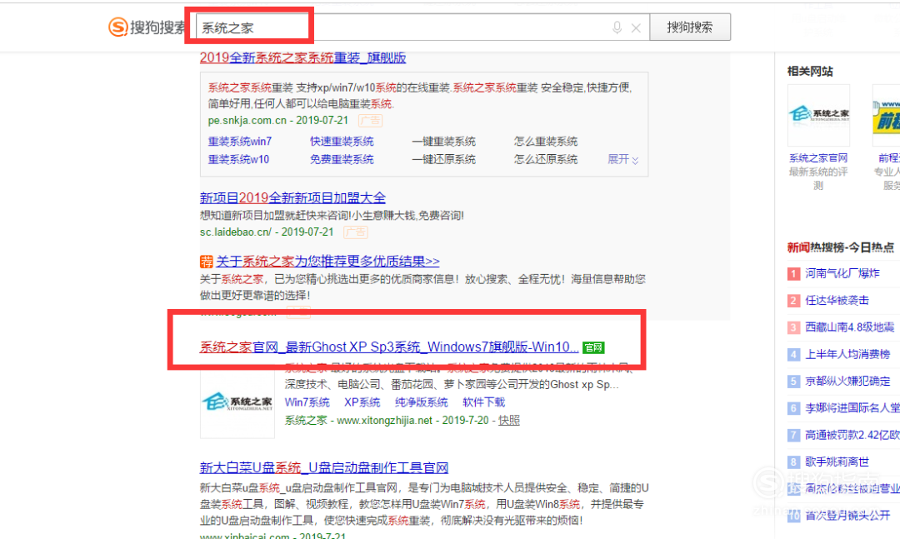Open the 怎么还原系统 sublink

(546, 159)
